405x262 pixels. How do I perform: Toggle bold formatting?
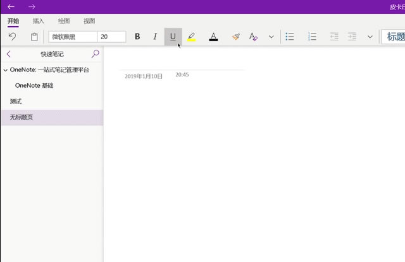[137, 37]
